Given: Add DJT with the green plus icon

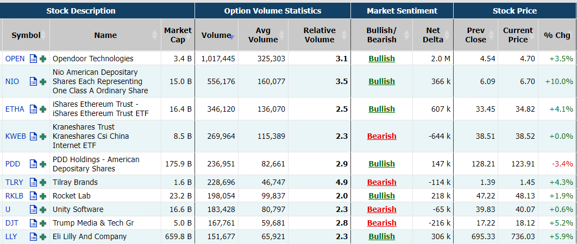Looking at the screenshot, I should [x=43, y=223].
